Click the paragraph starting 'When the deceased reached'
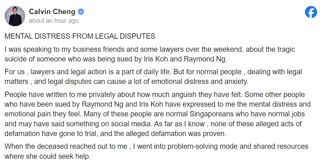Screen dimensions: 320x160 point(156,151)
